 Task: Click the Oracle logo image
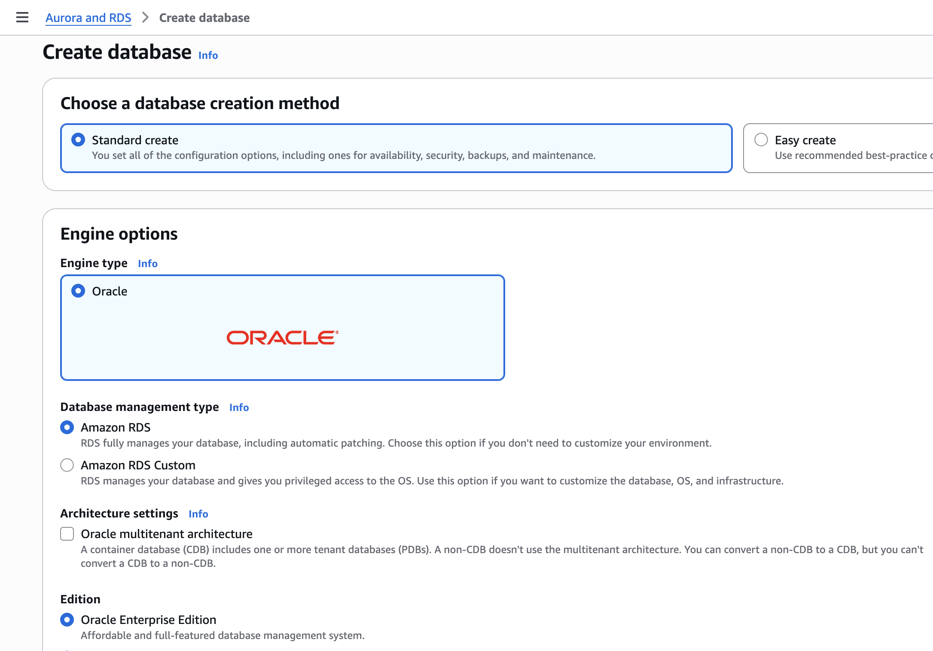pyautogui.click(x=282, y=338)
